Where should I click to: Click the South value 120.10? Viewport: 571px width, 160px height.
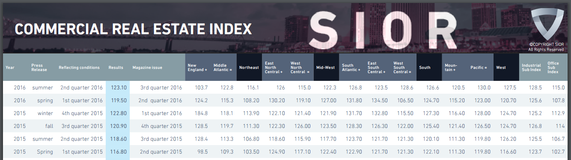[x=431, y=139]
